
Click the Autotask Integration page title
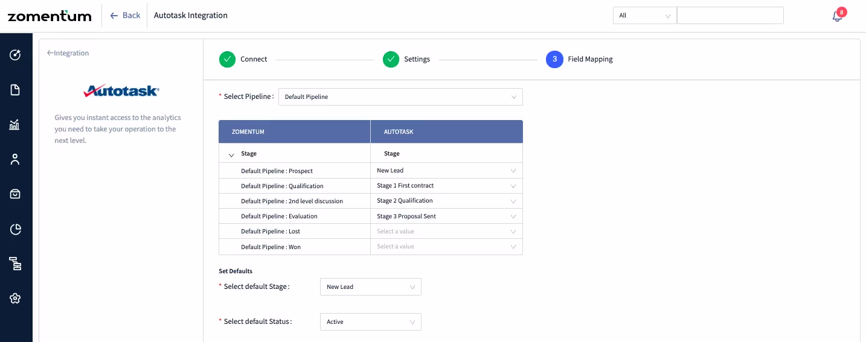191,16
